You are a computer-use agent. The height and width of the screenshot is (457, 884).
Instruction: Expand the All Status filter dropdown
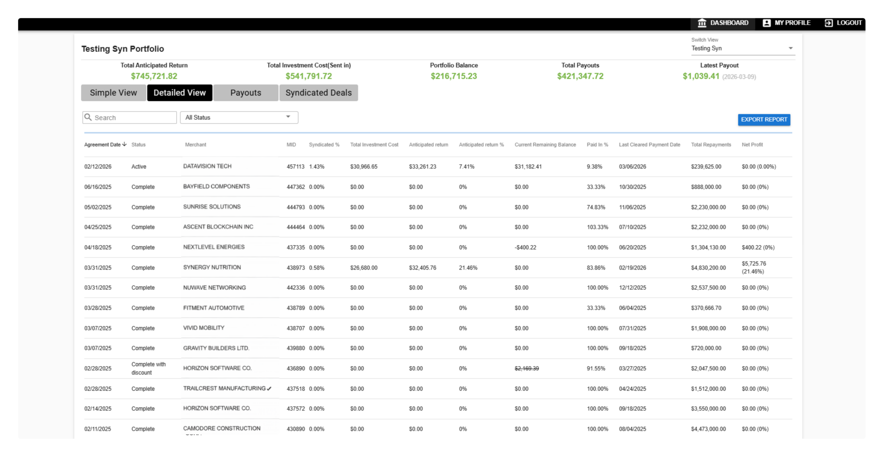point(288,117)
